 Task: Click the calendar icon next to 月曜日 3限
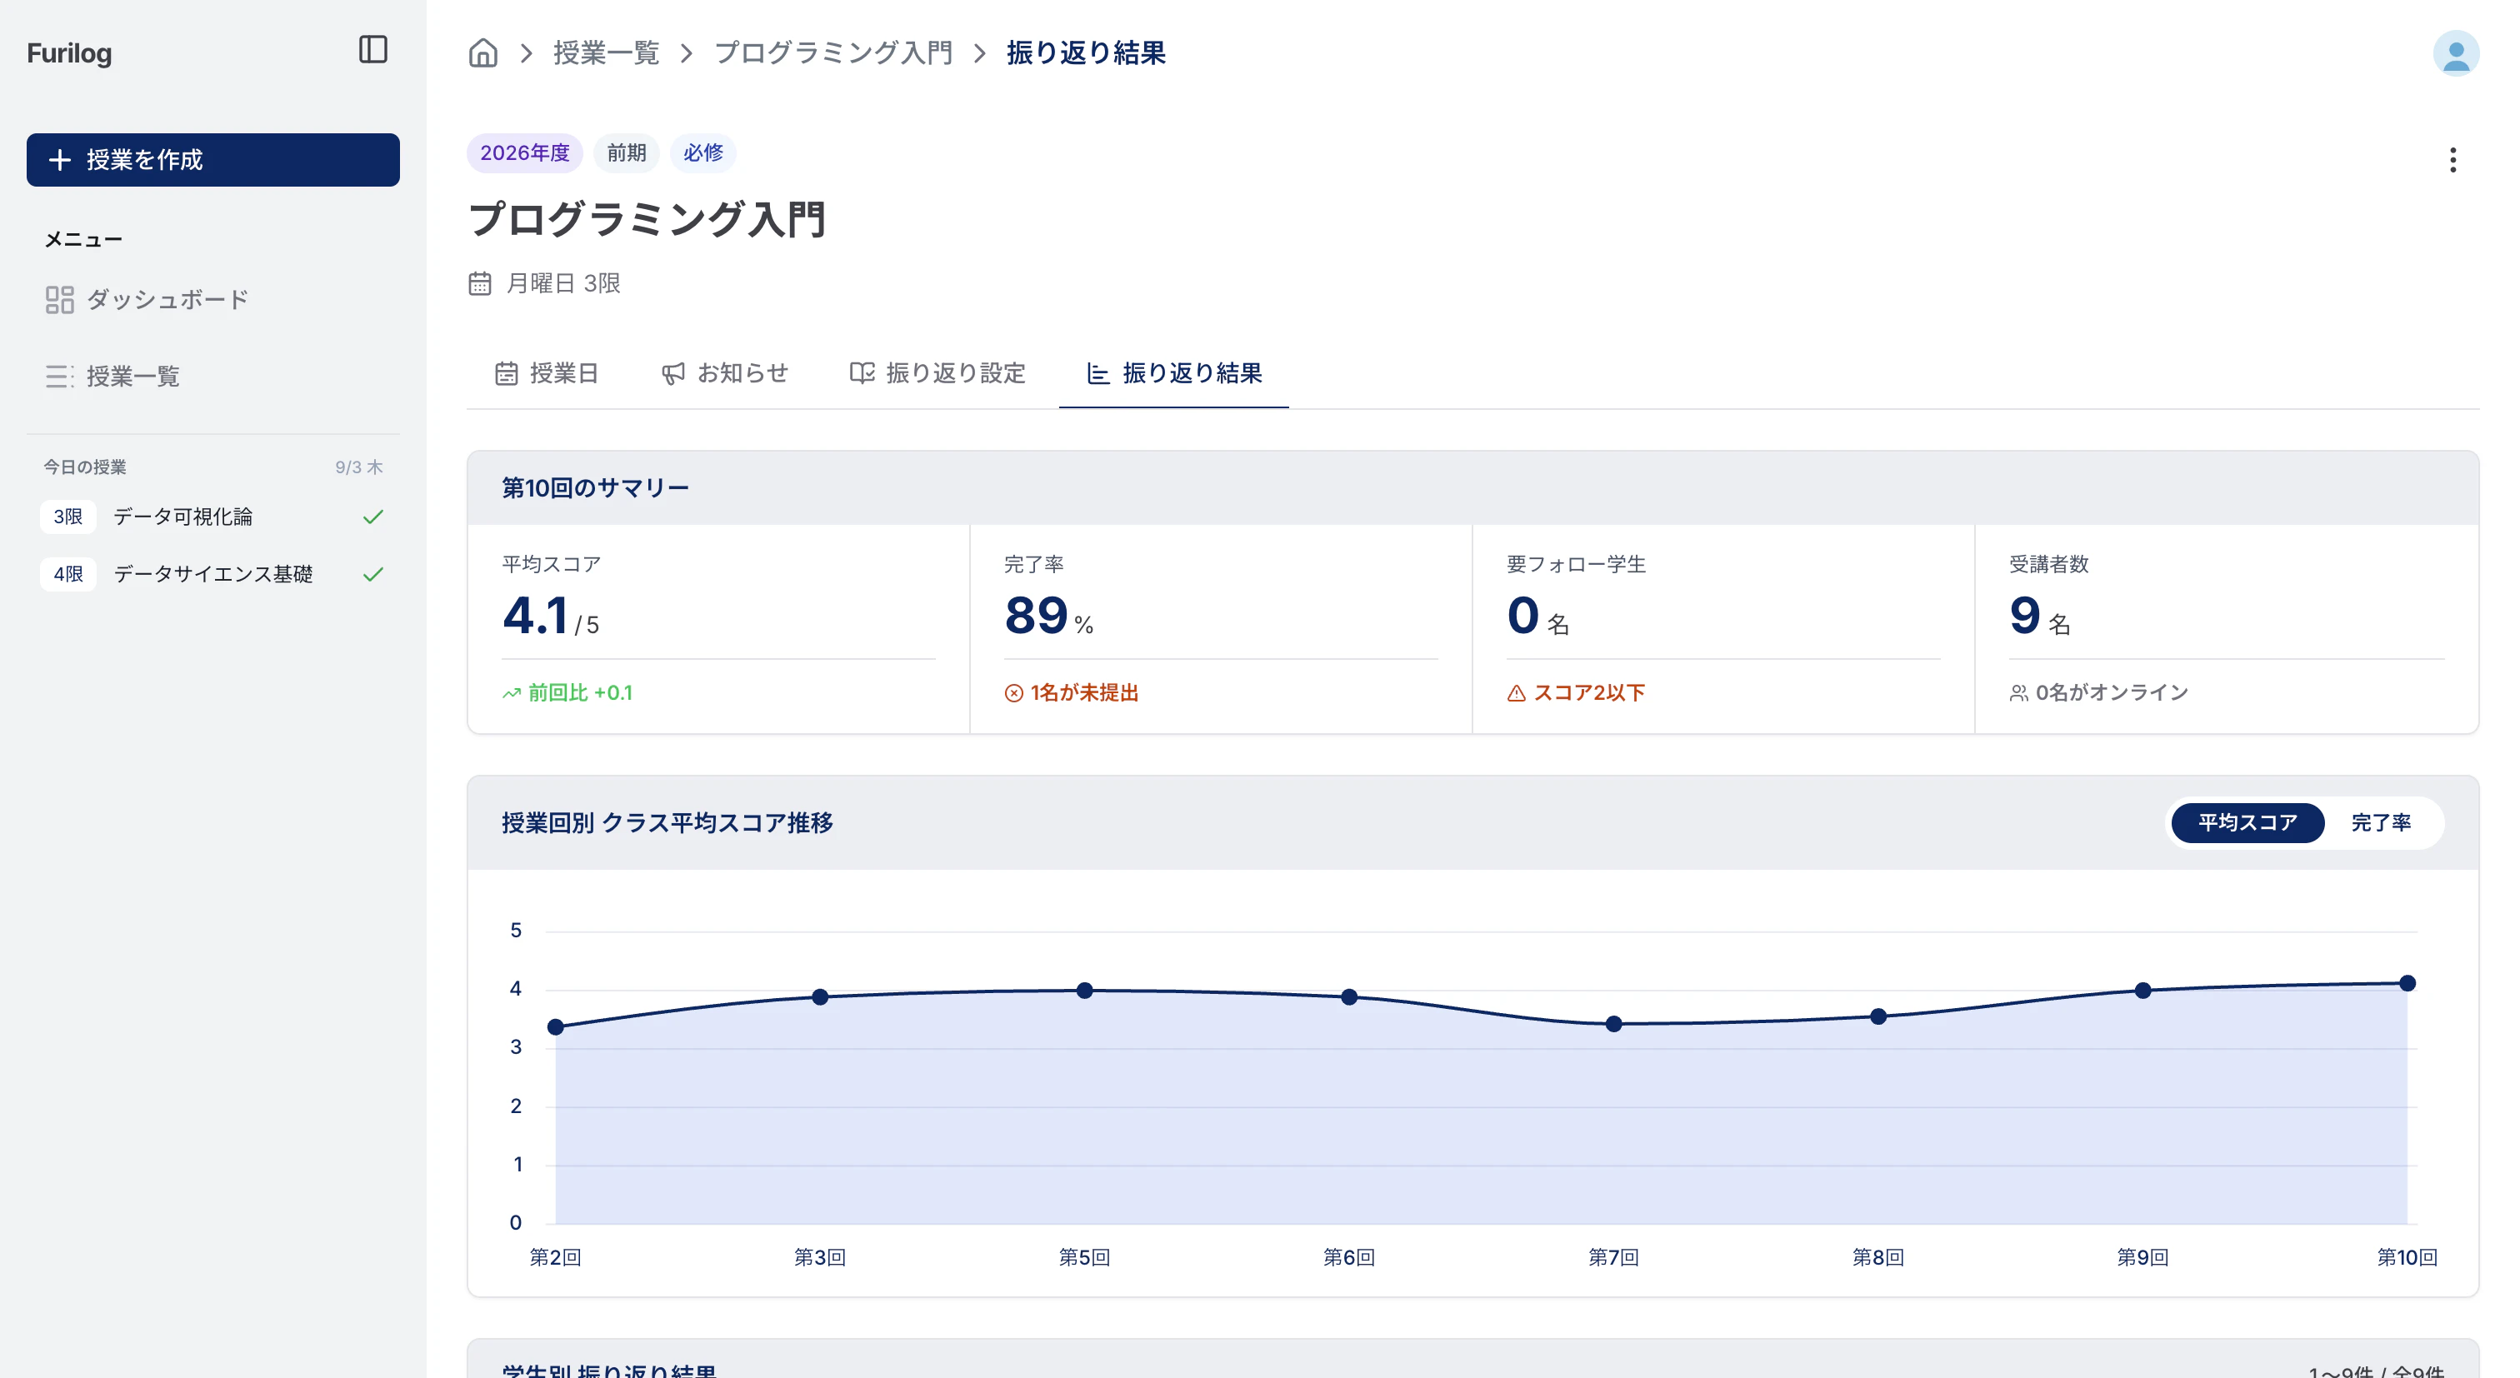click(479, 283)
